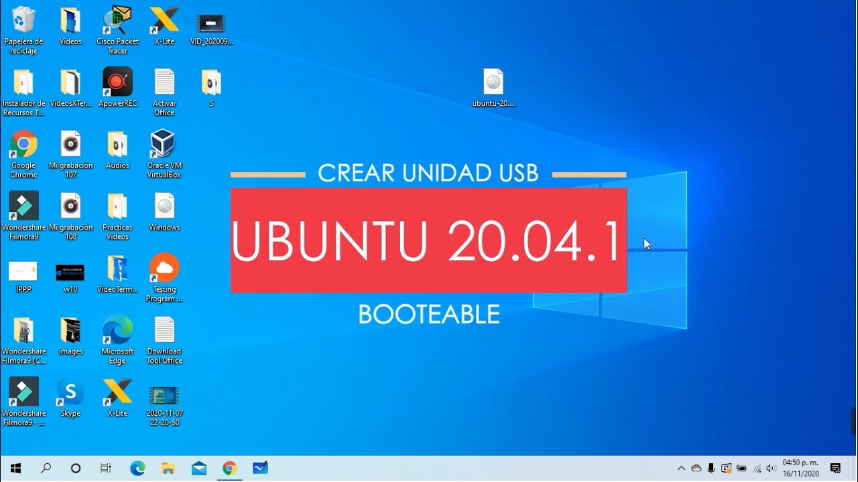Viewport: 858px width, 482px height.
Task: Open the Windows Start menu
Action: 15,469
